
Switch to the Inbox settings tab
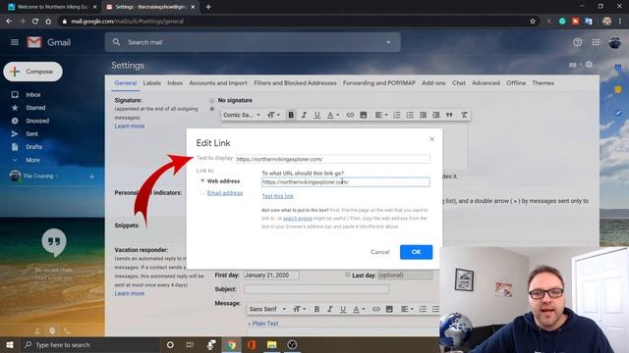click(175, 82)
